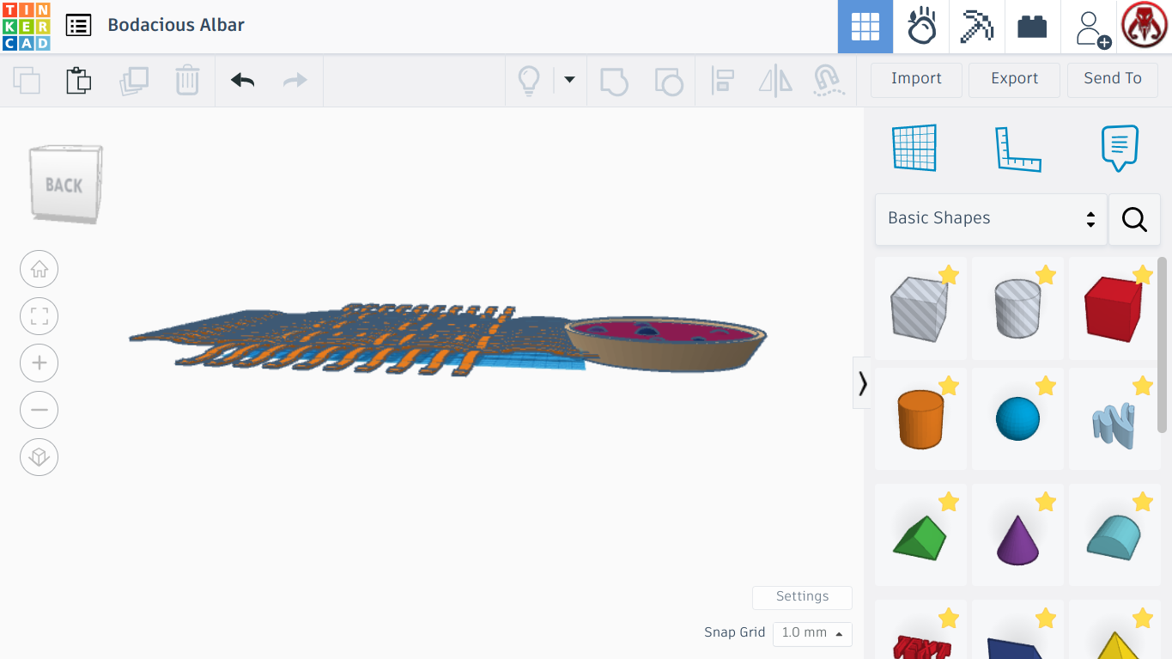Switch to 3D design grid view
Viewport: 1172px width, 659px height.
pos(865,27)
